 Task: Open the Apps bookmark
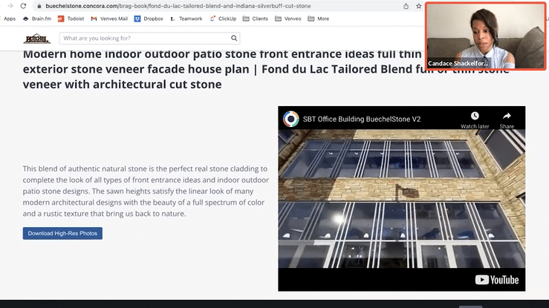click(10, 19)
